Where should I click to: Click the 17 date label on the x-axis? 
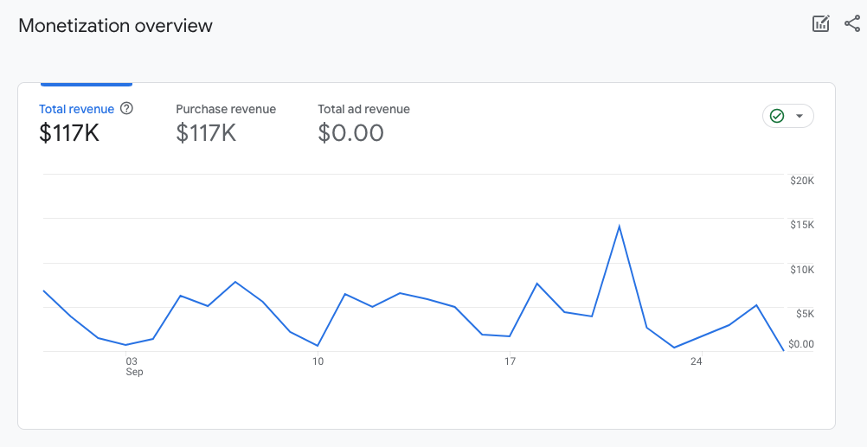(510, 361)
